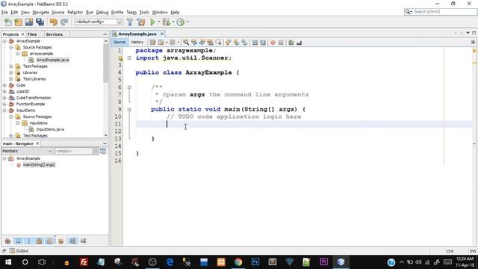The image size is (478, 269).
Task: Close the ArrayExample.java editor tab
Action: [x=162, y=34]
